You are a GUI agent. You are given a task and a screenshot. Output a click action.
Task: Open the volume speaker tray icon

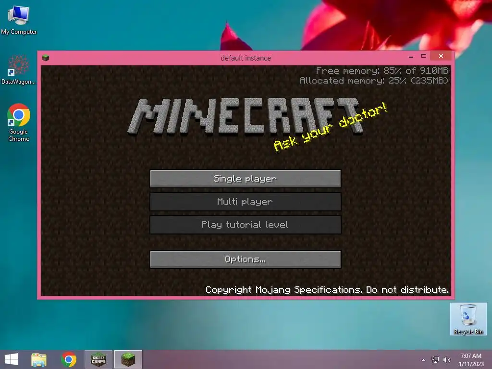click(446, 359)
